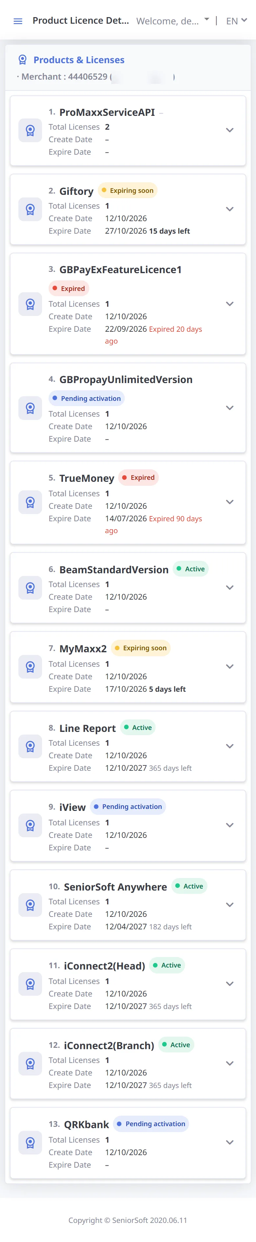Click the license icon of Line Report

[30, 746]
